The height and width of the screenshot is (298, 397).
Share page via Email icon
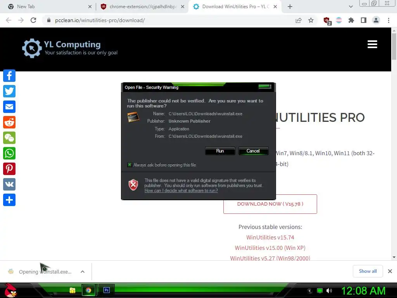pyautogui.click(x=9, y=107)
